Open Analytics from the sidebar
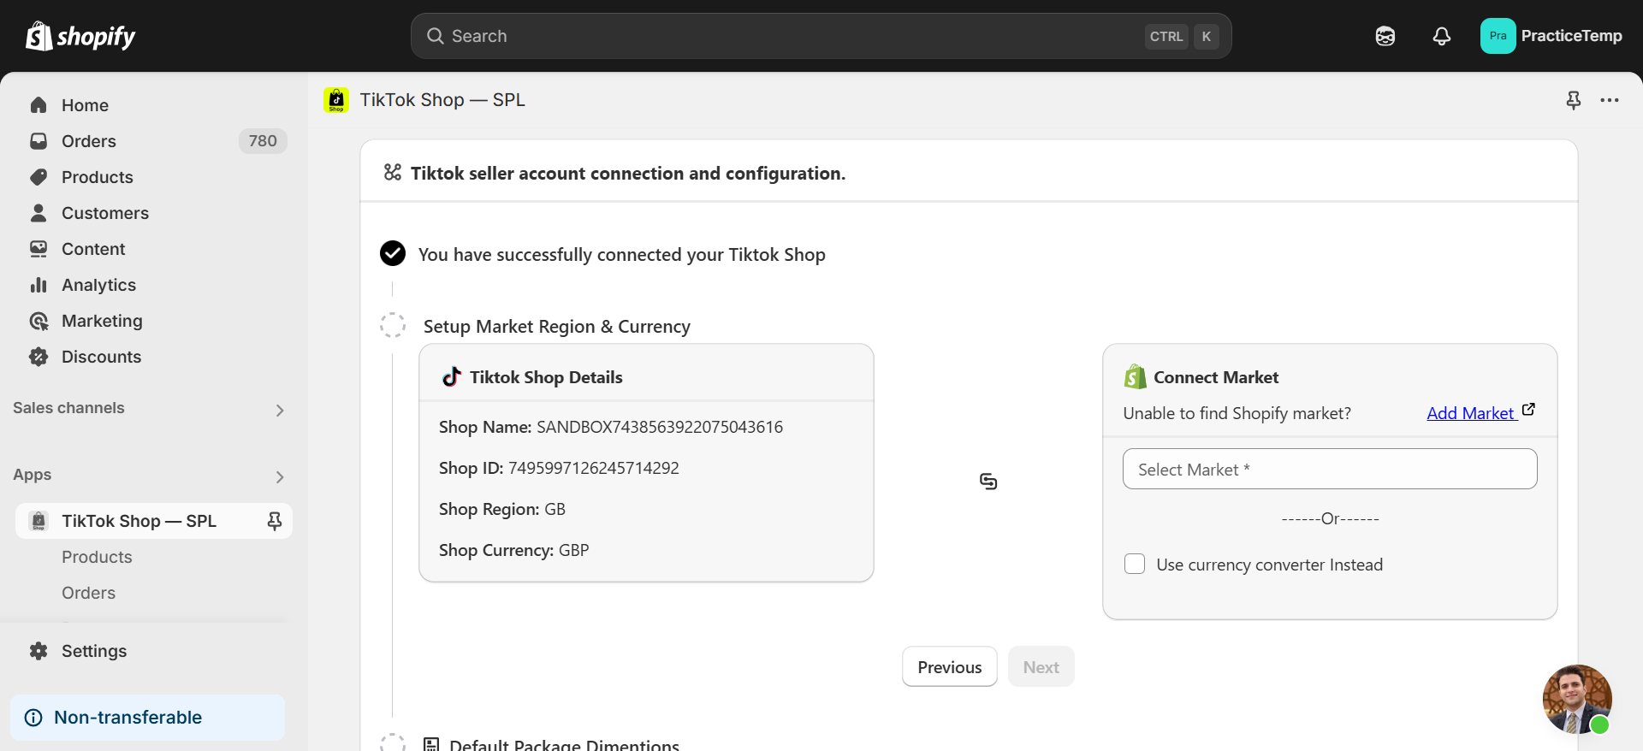The image size is (1643, 751). (98, 285)
